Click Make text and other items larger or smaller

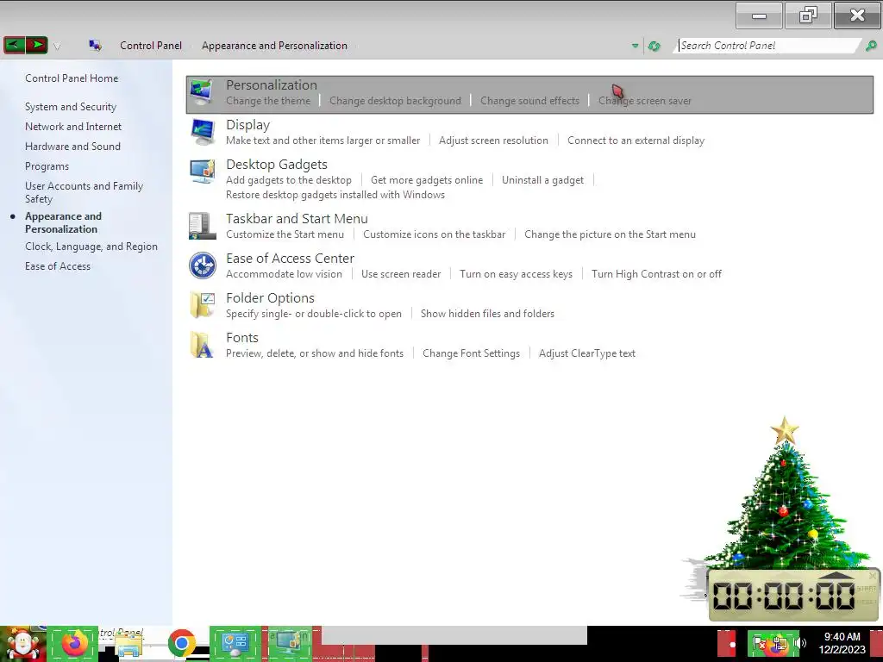pos(323,141)
